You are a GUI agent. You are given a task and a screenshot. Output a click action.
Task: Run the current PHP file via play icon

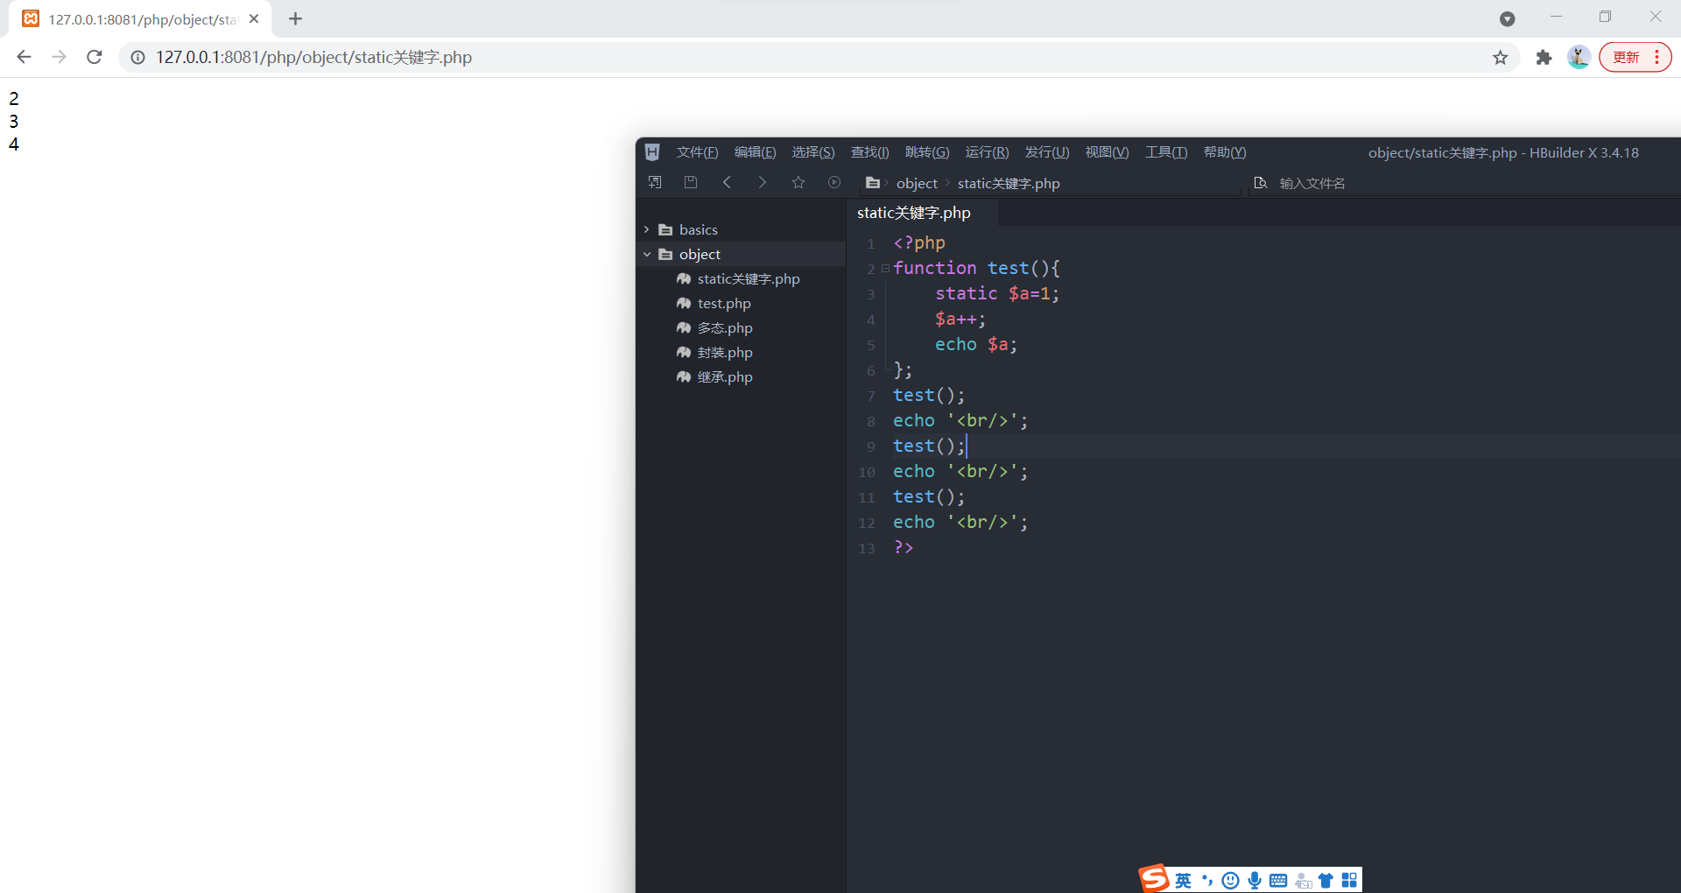(833, 182)
